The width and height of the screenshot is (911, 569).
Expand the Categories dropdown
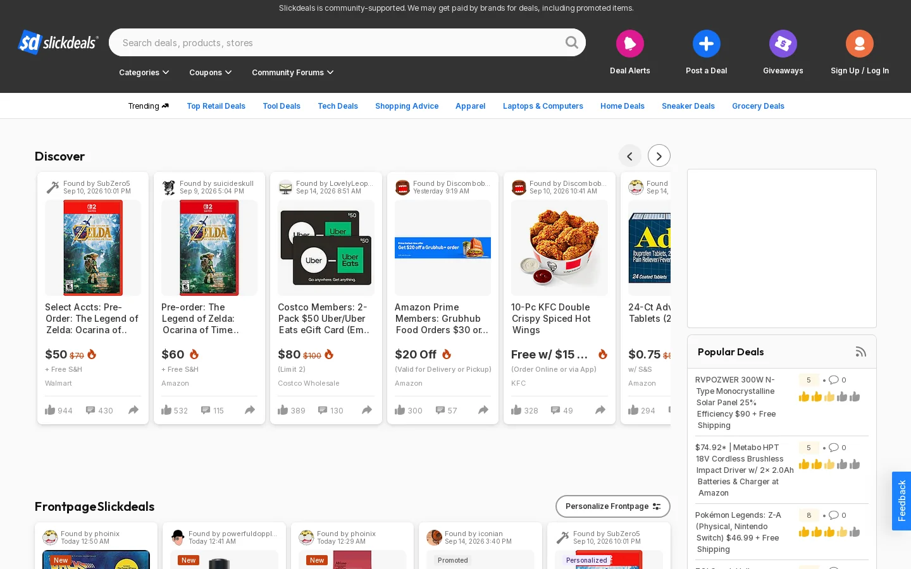tap(144, 73)
